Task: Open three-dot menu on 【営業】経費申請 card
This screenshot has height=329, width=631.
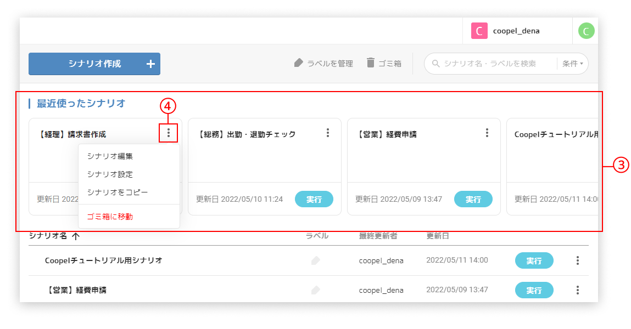Action: [487, 133]
